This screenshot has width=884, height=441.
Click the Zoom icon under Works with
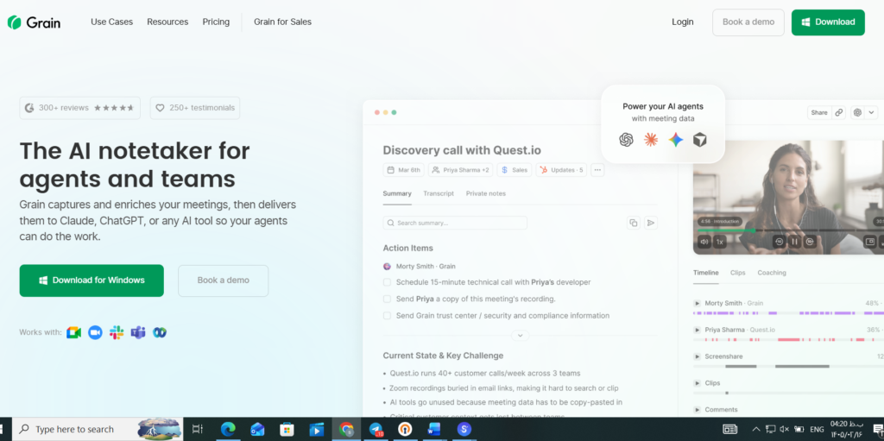point(95,333)
